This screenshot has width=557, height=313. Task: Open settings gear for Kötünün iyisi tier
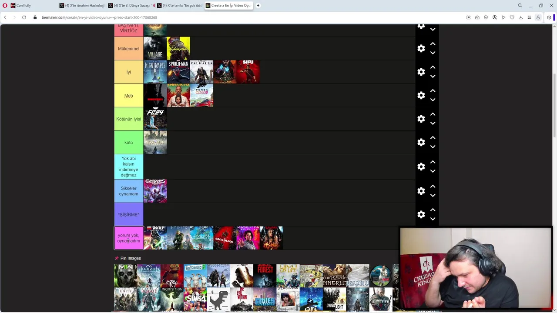(421, 119)
